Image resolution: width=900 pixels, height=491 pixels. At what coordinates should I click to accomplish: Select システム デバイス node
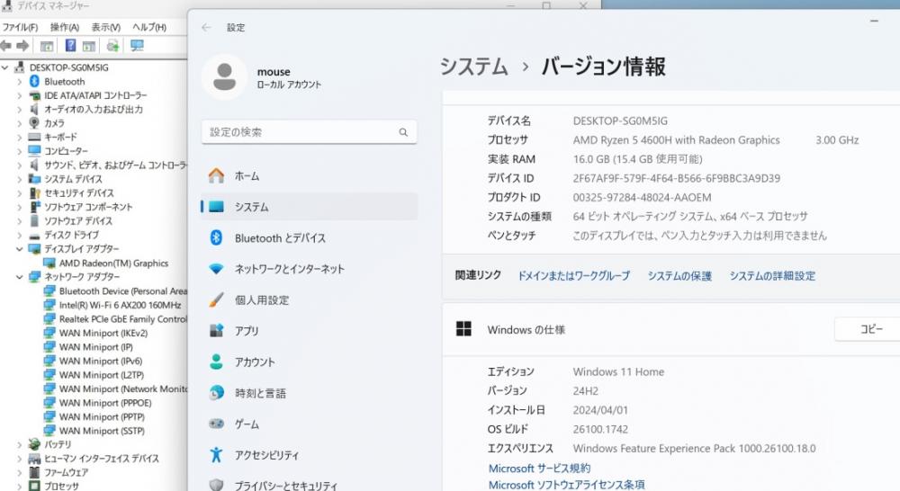[x=73, y=179]
